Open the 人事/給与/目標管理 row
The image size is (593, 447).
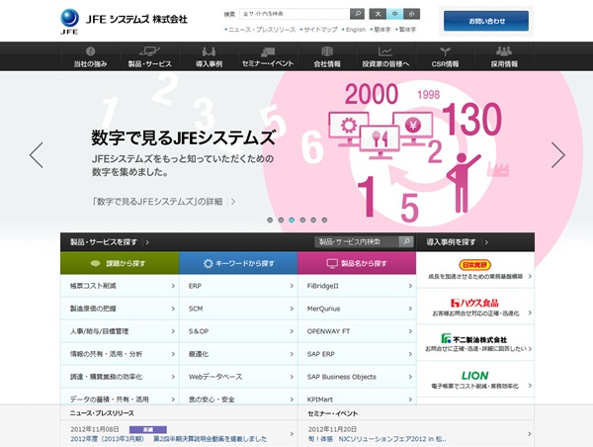click(120, 331)
